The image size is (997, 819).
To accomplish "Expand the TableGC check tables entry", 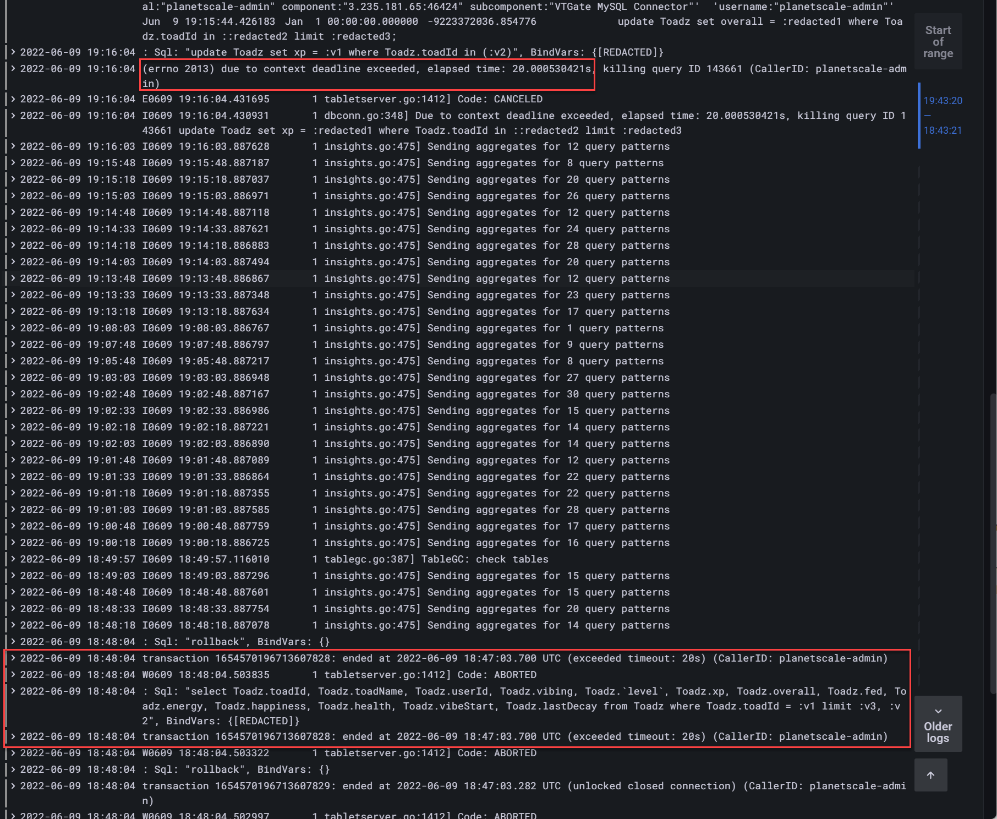I will point(12,559).
